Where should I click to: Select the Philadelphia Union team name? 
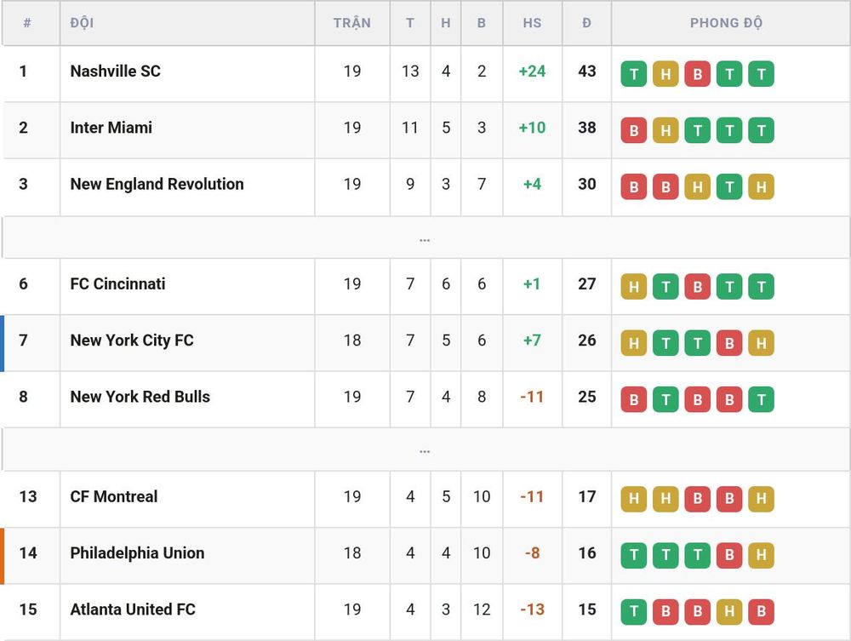pos(137,553)
